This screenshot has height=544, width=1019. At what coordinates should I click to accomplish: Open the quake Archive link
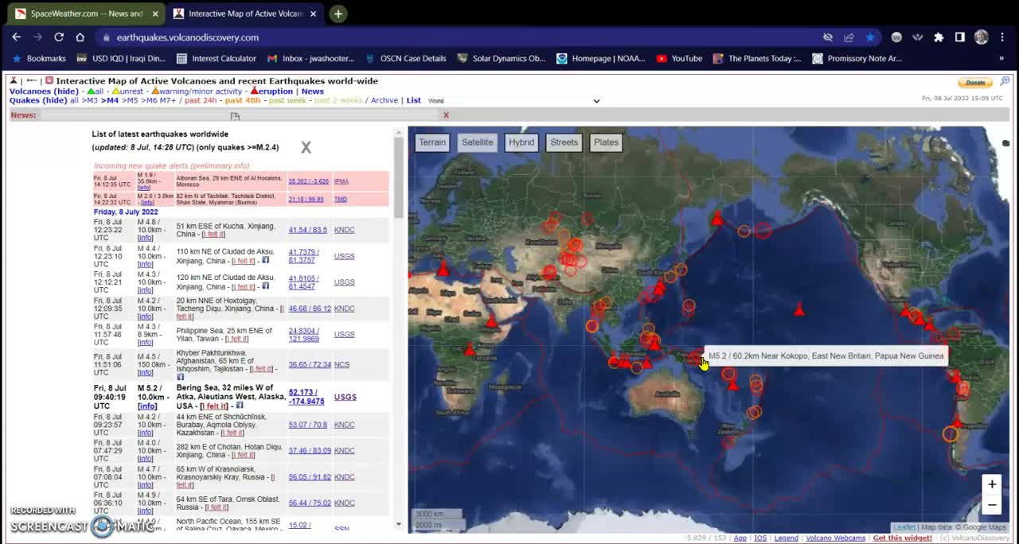pos(385,100)
